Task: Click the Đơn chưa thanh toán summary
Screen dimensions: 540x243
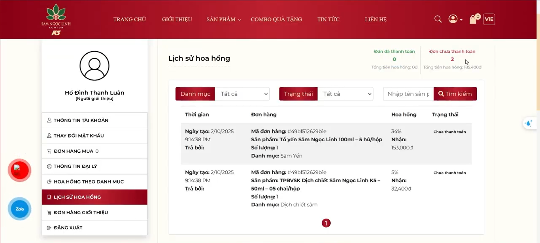Action: 452,59
